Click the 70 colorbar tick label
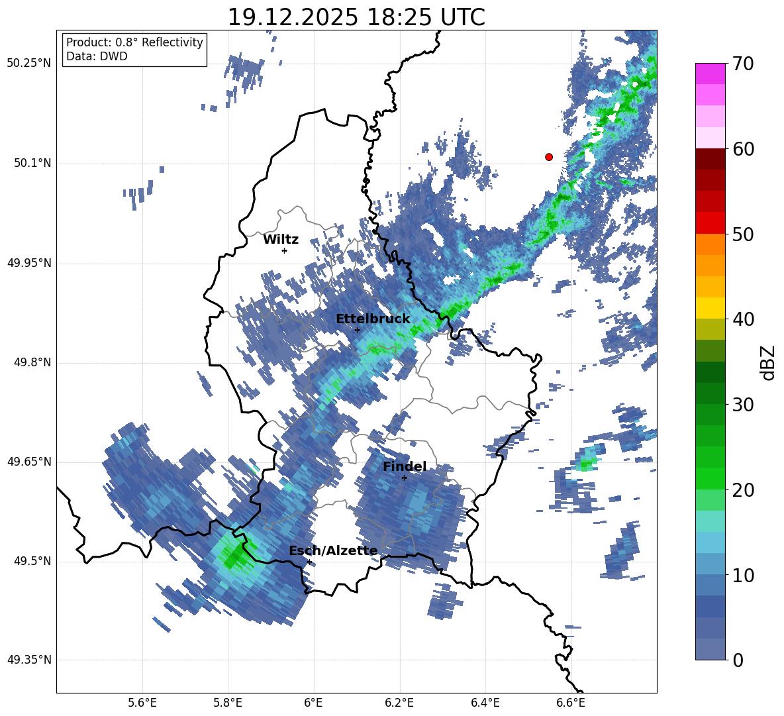This screenshot has width=784, height=716. [x=742, y=64]
